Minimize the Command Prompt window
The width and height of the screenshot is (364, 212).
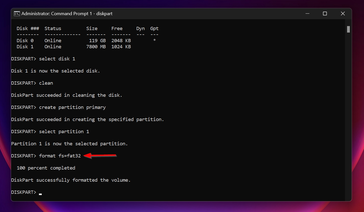click(307, 14)
